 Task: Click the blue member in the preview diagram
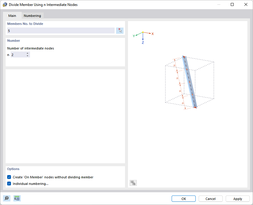pyautogui.click(x=190, y=83)
